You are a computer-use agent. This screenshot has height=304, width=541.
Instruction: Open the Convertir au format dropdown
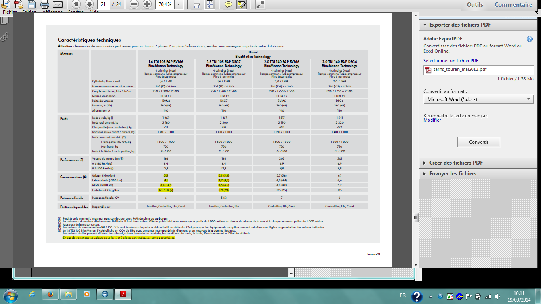point(478,99)
